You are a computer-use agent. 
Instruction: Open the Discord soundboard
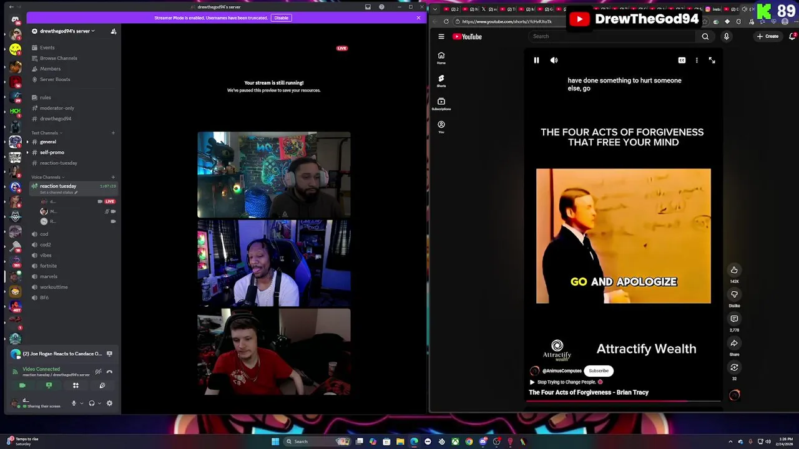102,385
